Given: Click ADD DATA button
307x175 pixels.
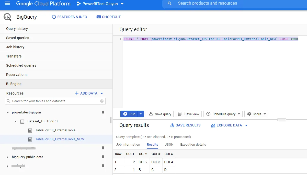Looking at the screenshot, I should point(86,93).
